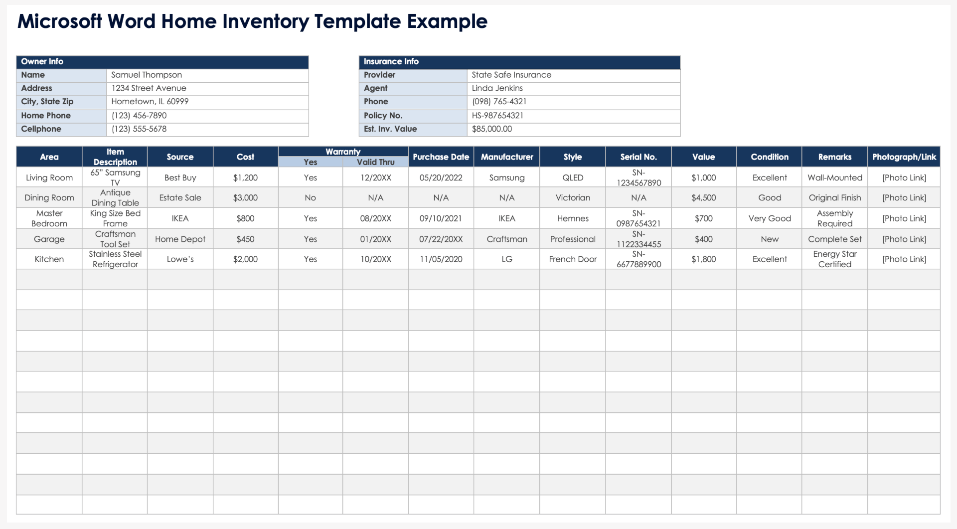Click the Kitchen area cell
The height and width of the screenshot is (529, 957).
pyautogui.click(x=49, y=259)
